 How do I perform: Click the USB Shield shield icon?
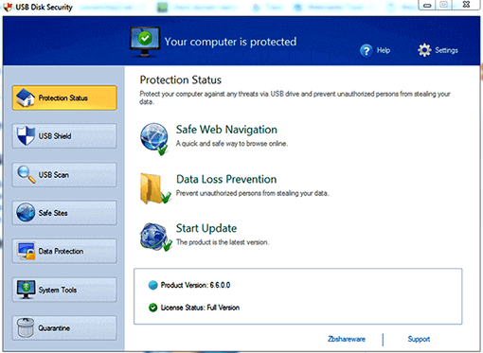26,135
